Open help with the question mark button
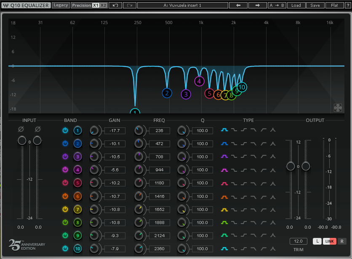 (x=347, y=5)
